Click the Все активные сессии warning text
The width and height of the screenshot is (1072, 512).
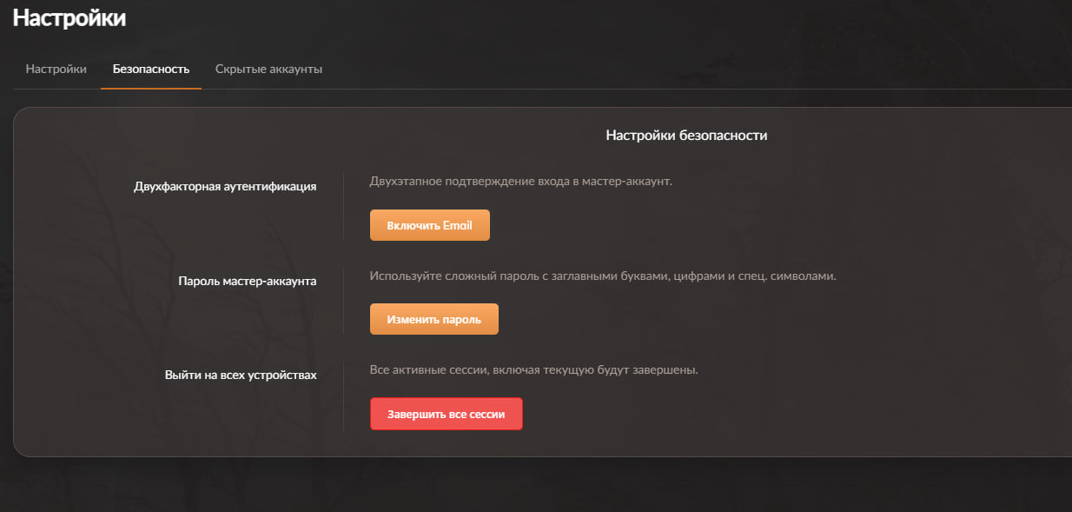pos(534,370)
